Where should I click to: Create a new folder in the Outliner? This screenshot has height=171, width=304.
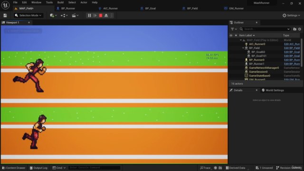click(x=294, y=29)
